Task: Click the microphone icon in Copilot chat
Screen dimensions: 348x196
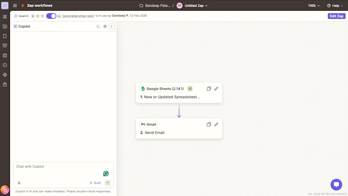Action: (x=19, y=183)
